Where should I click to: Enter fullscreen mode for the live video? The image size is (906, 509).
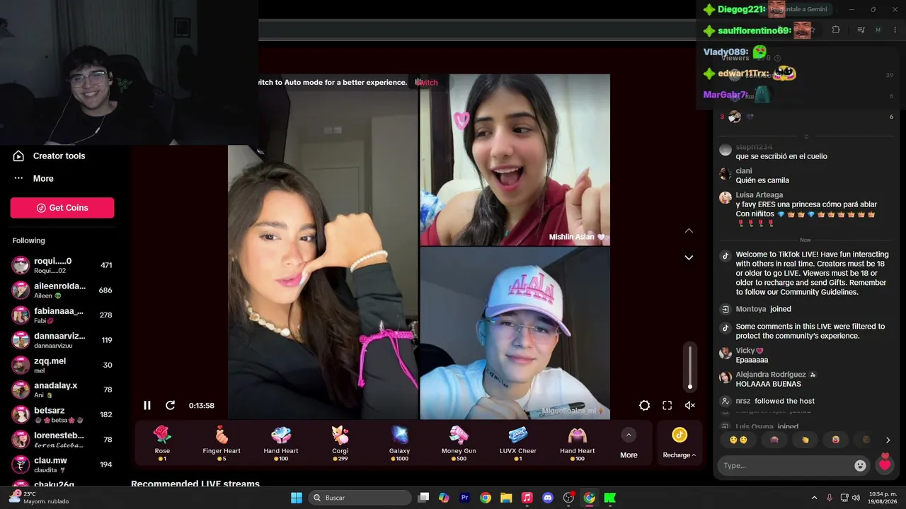point(667,405)
